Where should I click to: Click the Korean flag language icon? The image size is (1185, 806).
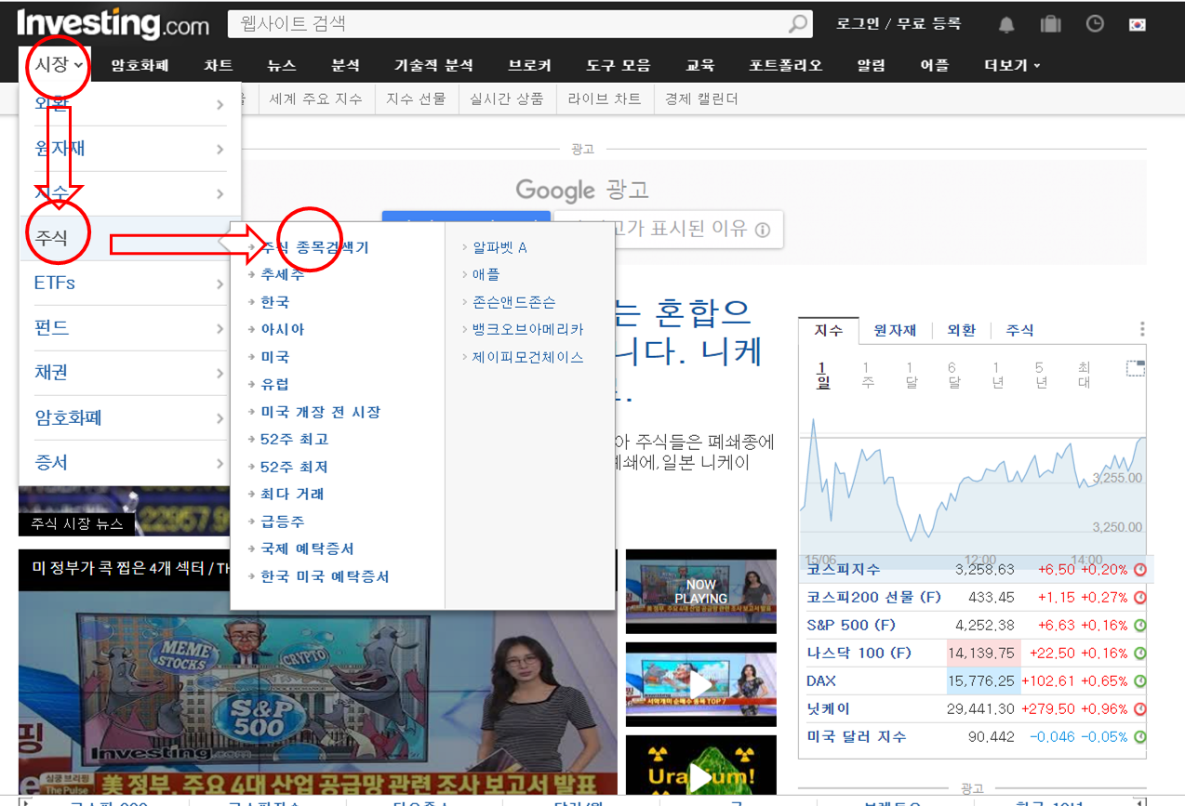1138,24
